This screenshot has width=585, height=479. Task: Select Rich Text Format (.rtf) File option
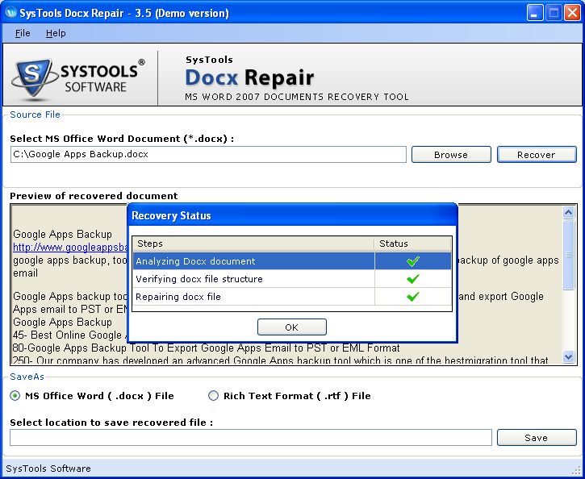pos(290,395)
